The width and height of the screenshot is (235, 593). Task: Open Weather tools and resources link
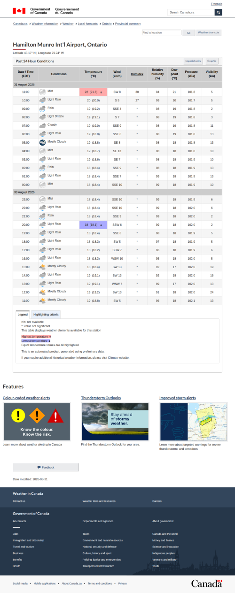click(x=99, y=501)
